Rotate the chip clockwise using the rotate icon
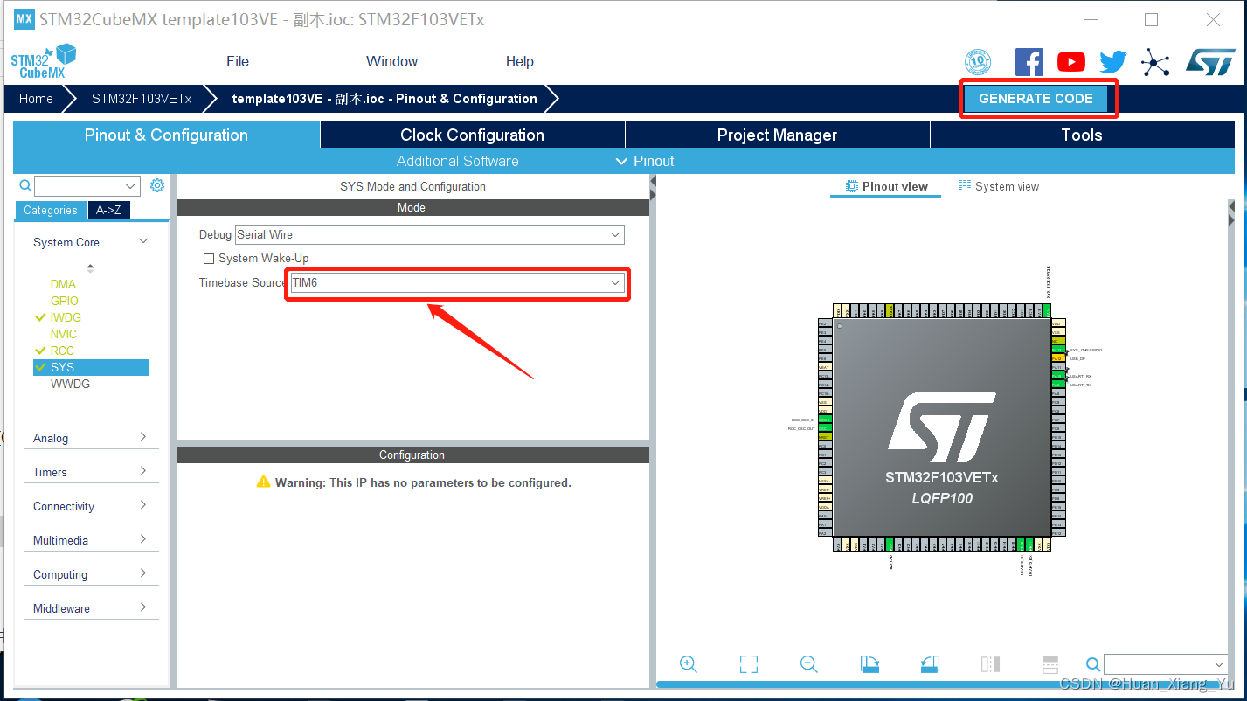This screenshot has height=701, width=1247. point(869,664)
